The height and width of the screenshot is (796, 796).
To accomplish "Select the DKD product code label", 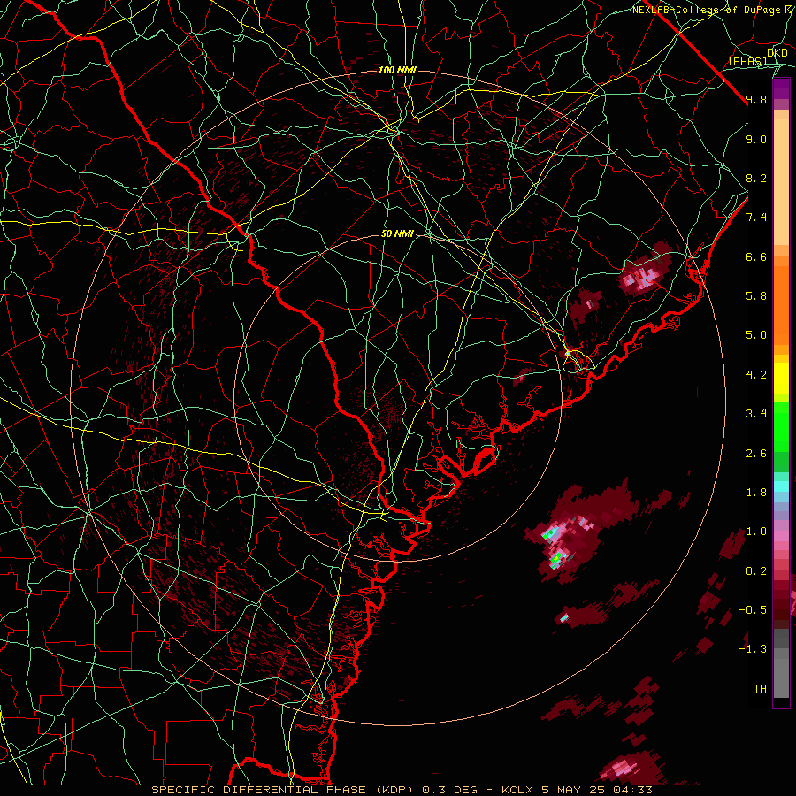I will pos(777,53).
